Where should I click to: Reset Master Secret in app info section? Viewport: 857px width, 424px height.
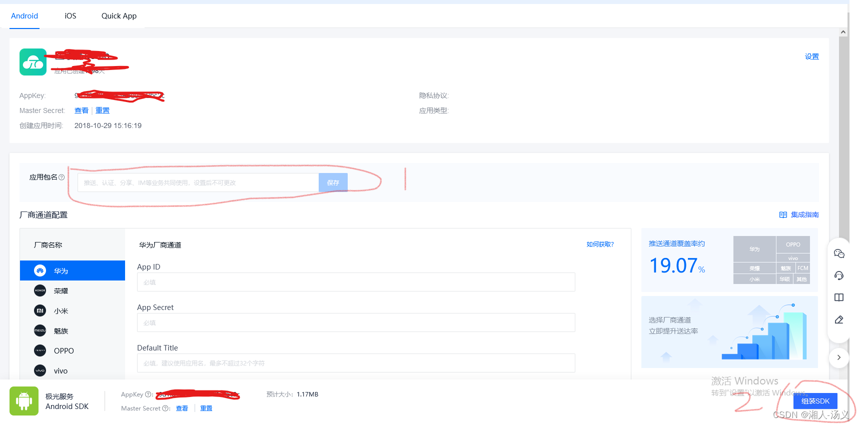point(103,110)
